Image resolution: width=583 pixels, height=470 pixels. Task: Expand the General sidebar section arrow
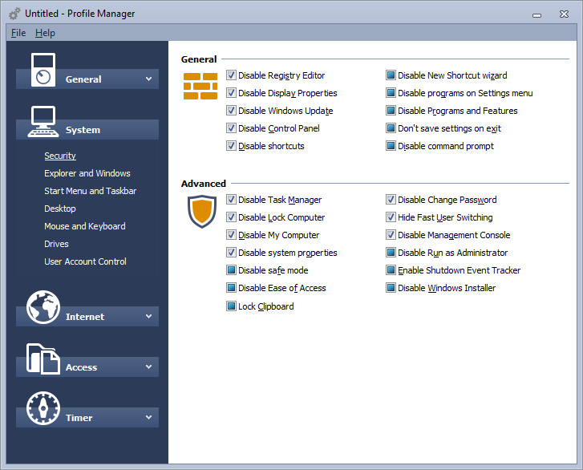click(148, 79)
